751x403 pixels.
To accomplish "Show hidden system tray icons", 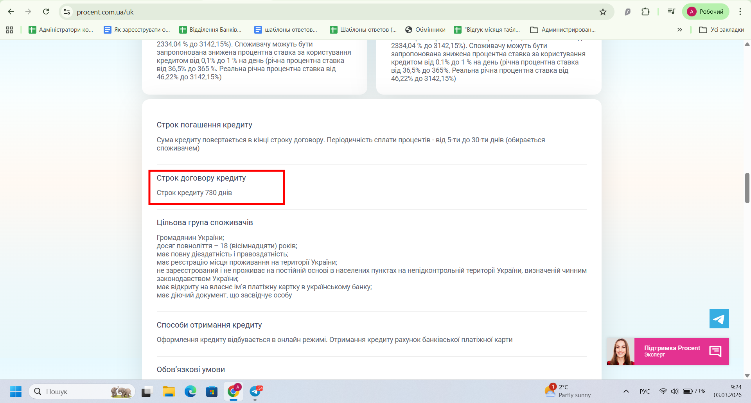I will click(x=626, y=391).
